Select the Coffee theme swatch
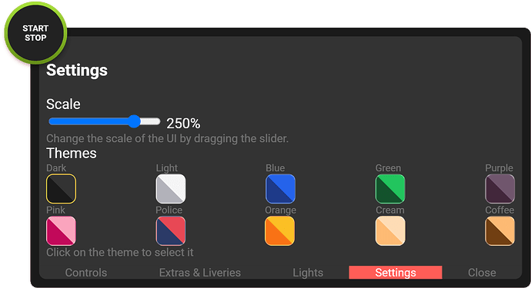The height and width of the screenshot is (288, 531). (x=500, y=231)
